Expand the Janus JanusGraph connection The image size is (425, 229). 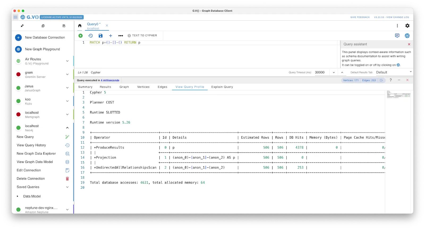(x=67, y=88)
